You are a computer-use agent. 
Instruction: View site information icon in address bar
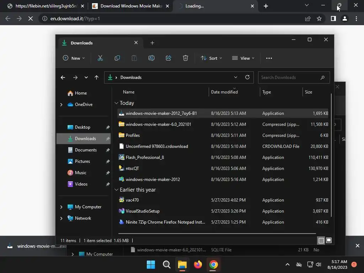click(44, 18)
